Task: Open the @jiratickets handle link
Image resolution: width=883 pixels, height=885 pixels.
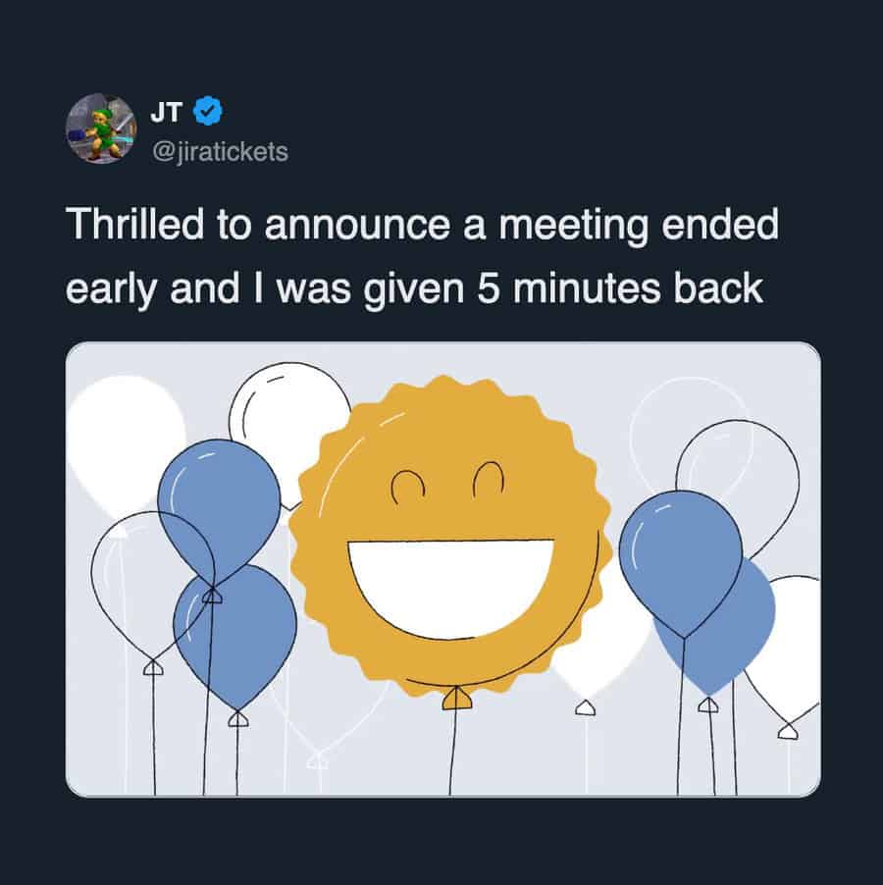Action: tap(219, 151)
